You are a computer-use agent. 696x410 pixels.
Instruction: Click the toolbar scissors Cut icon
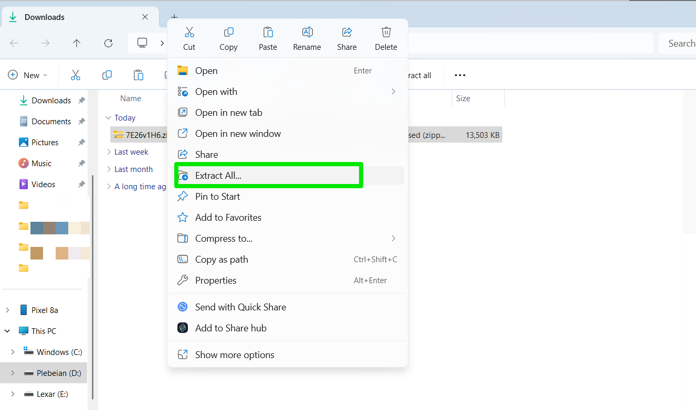[76, 75]
